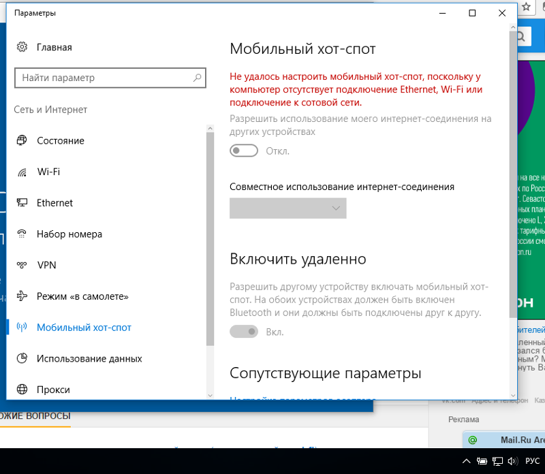Click the VPN icon in sidebar
This screenshot has height=474, width=545.
coord(22,265)
